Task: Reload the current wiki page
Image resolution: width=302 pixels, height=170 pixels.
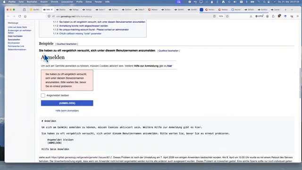Action: [20, 17]
